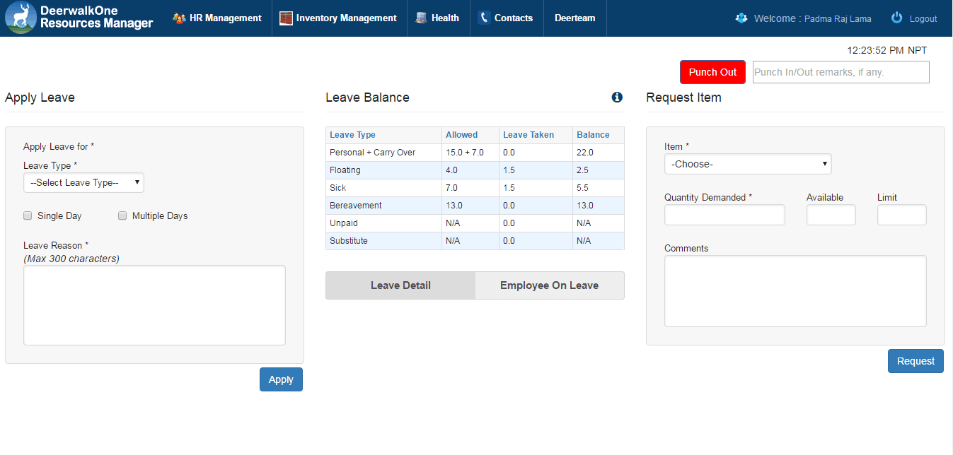Click the red Punch Out button
Viewport: 953px width, 455px height.
tap(712, 72)
